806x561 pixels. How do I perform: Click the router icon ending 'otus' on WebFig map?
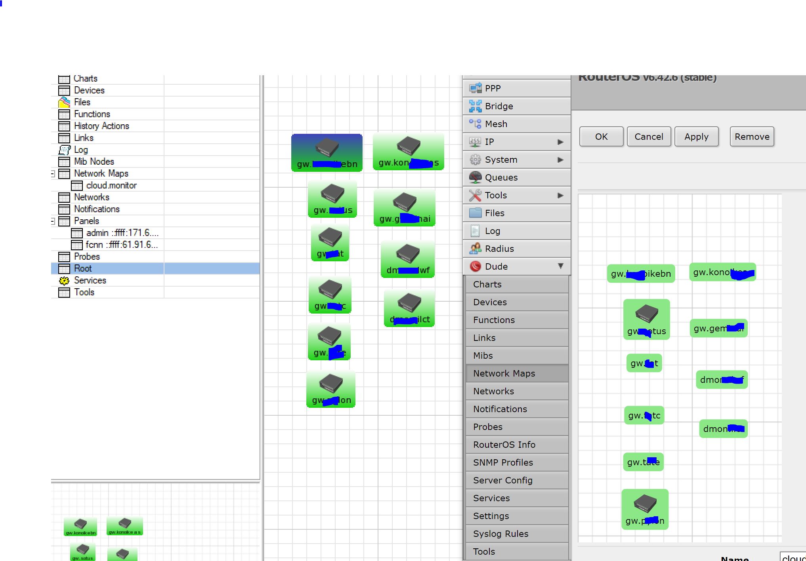tap(647, 319)
